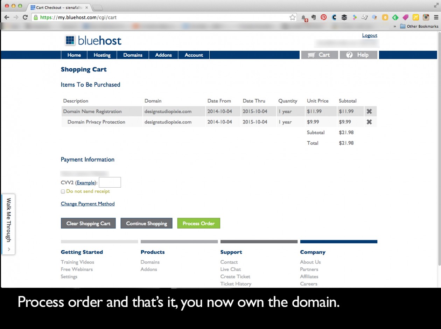Click the green Process Order button

pyautogui.click(x=198, y=223)
